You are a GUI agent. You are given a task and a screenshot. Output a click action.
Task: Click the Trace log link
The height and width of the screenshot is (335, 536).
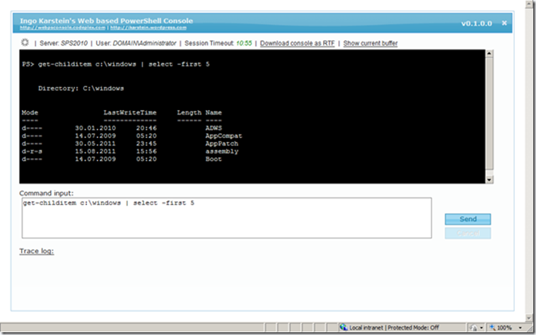pyautogui.click(x=37, y=251)
